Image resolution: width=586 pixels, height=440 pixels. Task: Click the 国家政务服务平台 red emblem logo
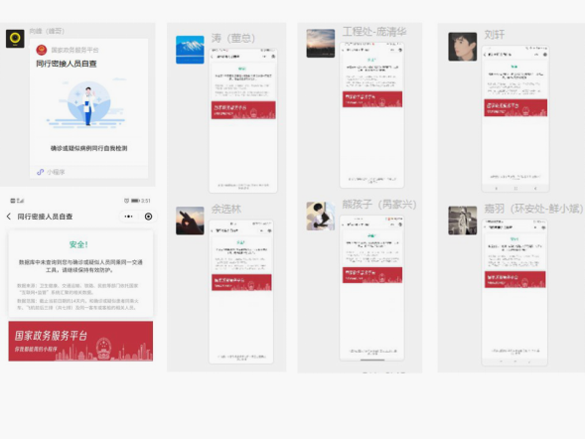point(42,50)
